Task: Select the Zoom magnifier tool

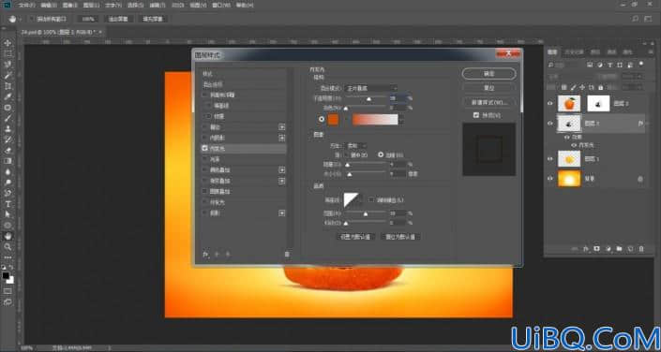Action: [8, 247]
